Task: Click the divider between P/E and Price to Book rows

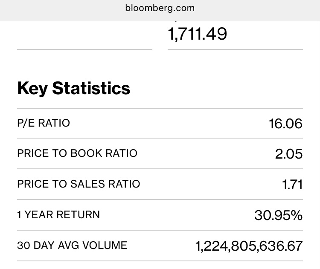Action: pyautogui.click(x=160, y=138)
